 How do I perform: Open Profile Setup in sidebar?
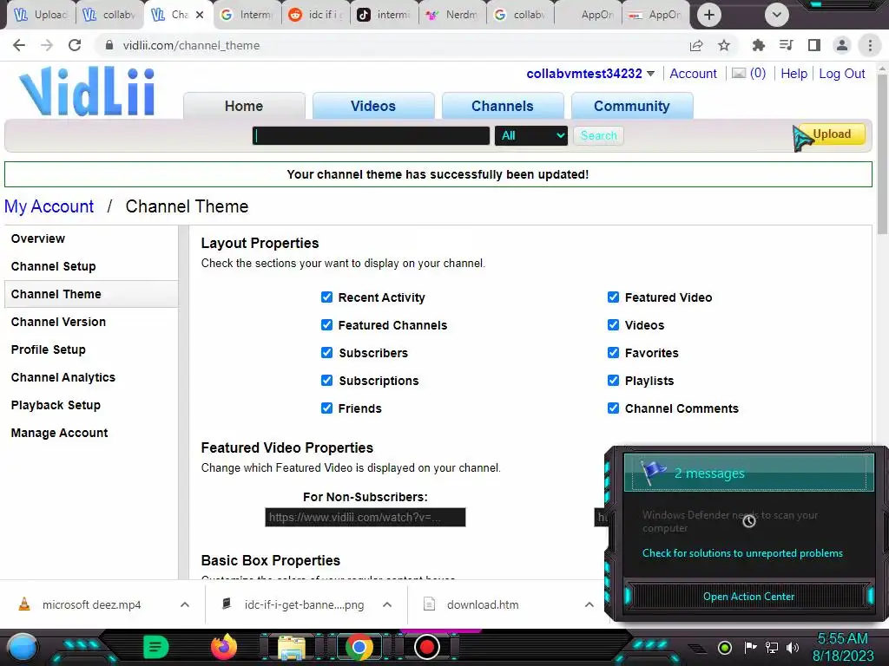(49, 349)
